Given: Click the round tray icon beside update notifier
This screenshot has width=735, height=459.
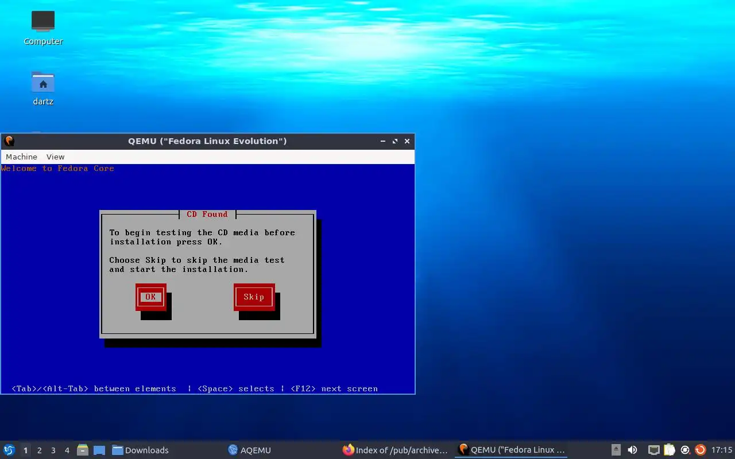Looking at the screenshot, I should point(685,450).
